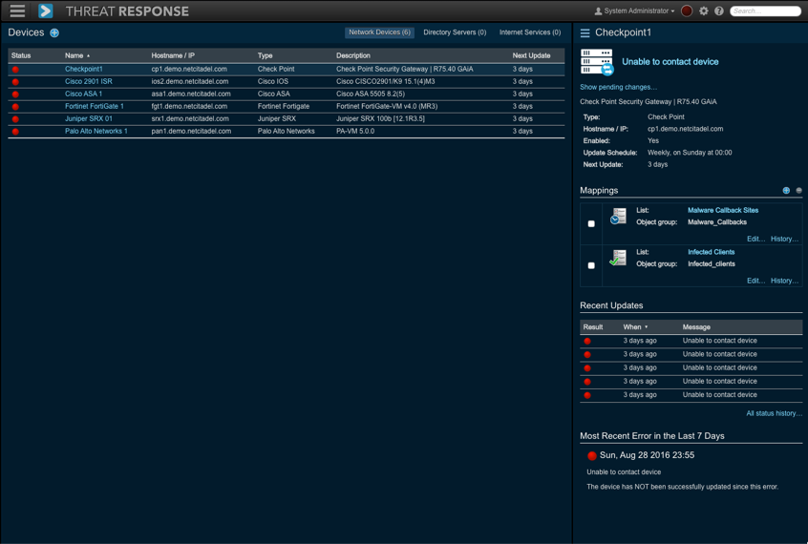Open the help question mark icon
The width and height of the screenshot is (808, 544).
click(719, 11)
